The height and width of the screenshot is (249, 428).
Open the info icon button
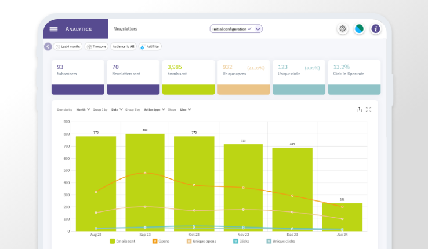(376, 28)
